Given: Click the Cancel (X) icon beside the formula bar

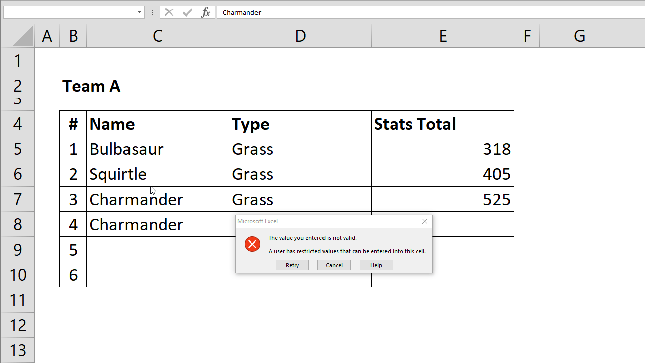Looking at the screenshot, I should 169,12.
